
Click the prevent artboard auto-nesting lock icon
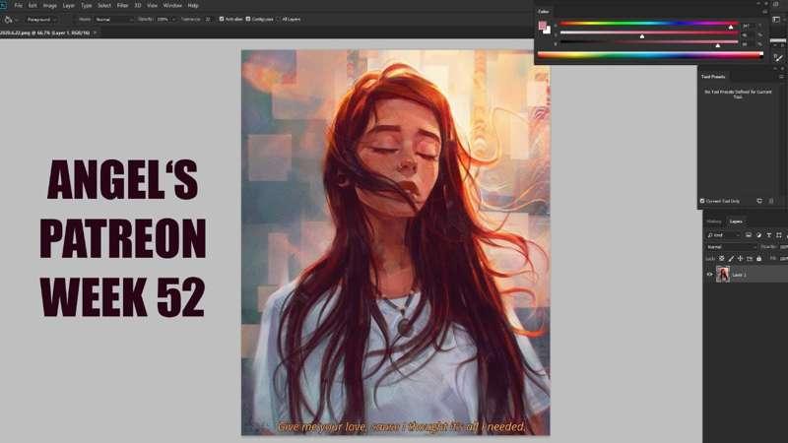coord(750,259)
